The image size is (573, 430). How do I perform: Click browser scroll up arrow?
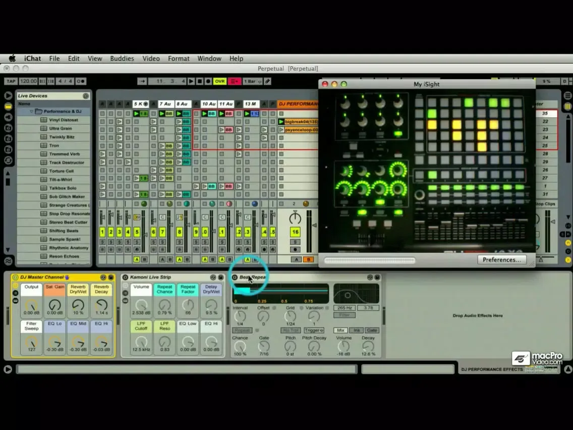8,173
